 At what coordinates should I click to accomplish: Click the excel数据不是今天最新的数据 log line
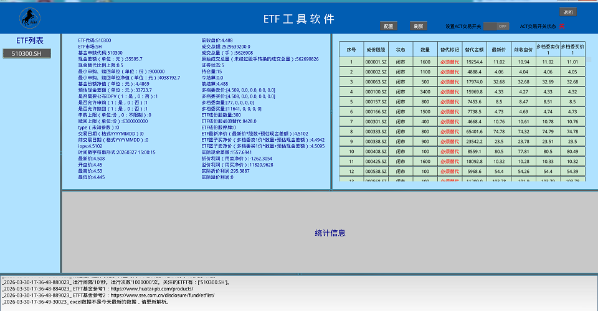(85, 302)
